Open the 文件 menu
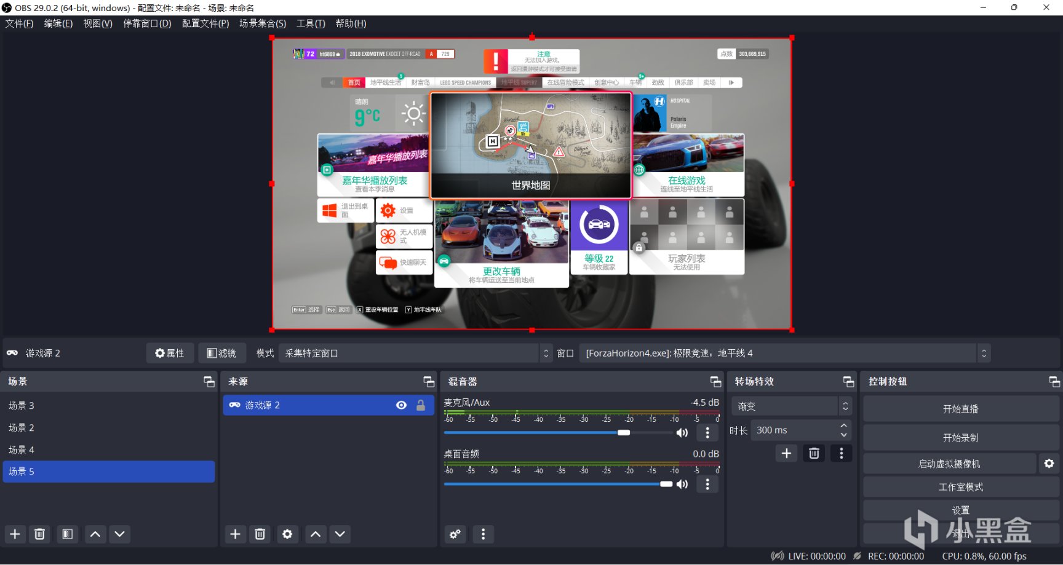This screenshot has width=1063, height=565. [x=19, y=23]
